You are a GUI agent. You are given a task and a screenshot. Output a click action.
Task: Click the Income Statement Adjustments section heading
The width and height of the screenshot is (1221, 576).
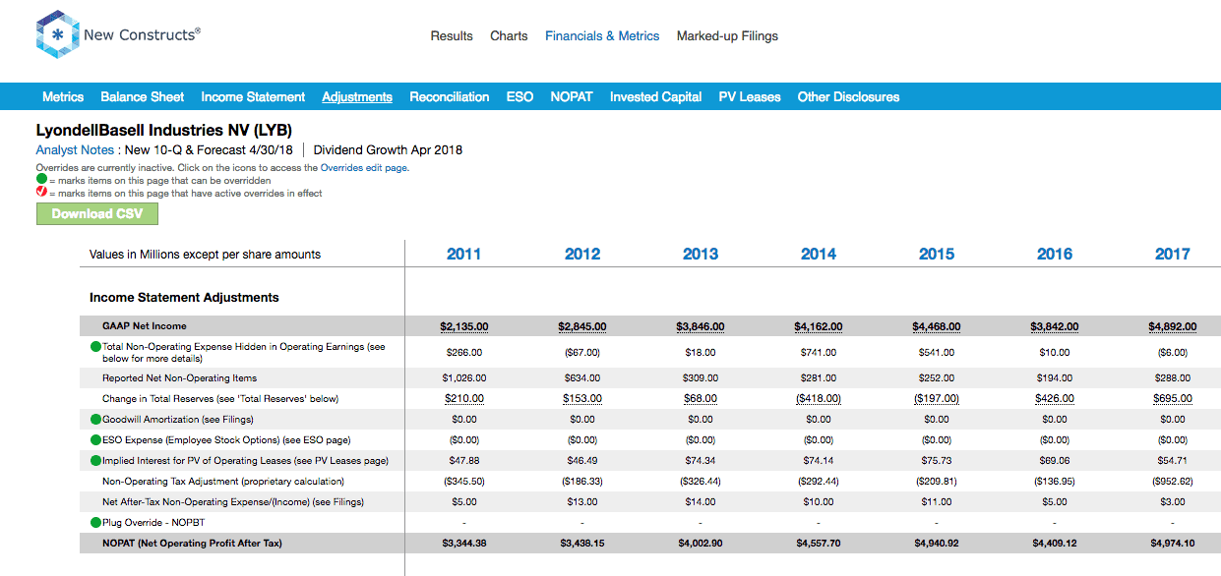[184, 298]
